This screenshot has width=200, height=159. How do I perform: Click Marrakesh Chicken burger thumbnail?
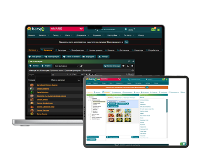point(32,85)
